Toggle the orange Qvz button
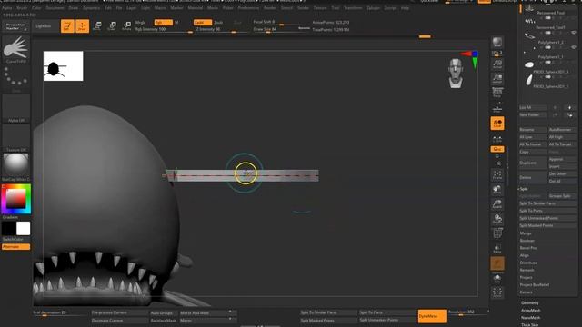Screen dimensions: 582x327 (x=497, y=149)
